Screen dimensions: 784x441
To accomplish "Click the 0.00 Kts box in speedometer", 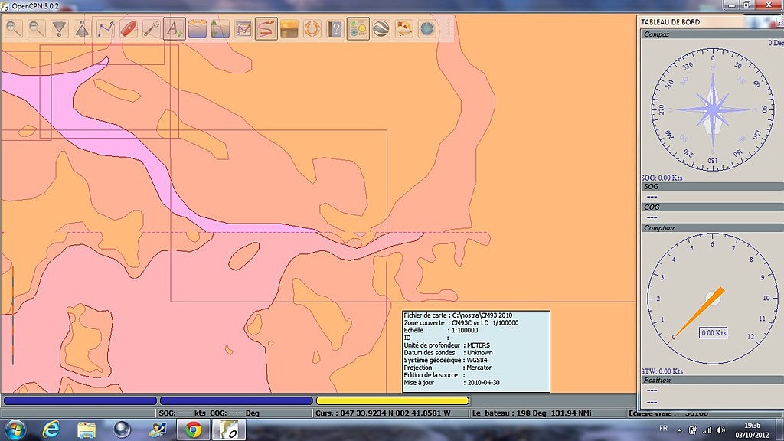I will click(713, 332).
